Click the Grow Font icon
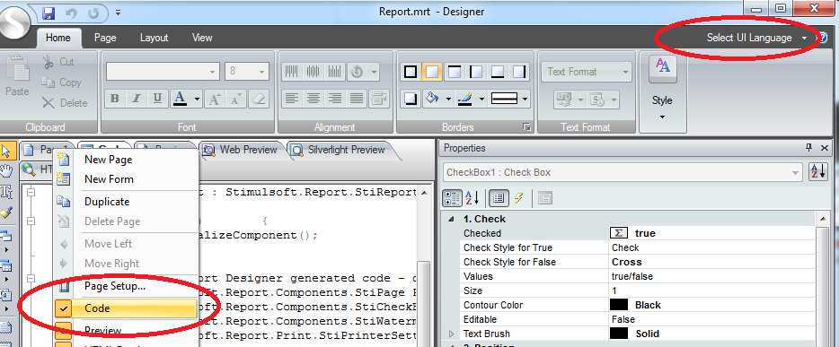The width and height of the screenshot is (839, 347). tap(214, 99)
